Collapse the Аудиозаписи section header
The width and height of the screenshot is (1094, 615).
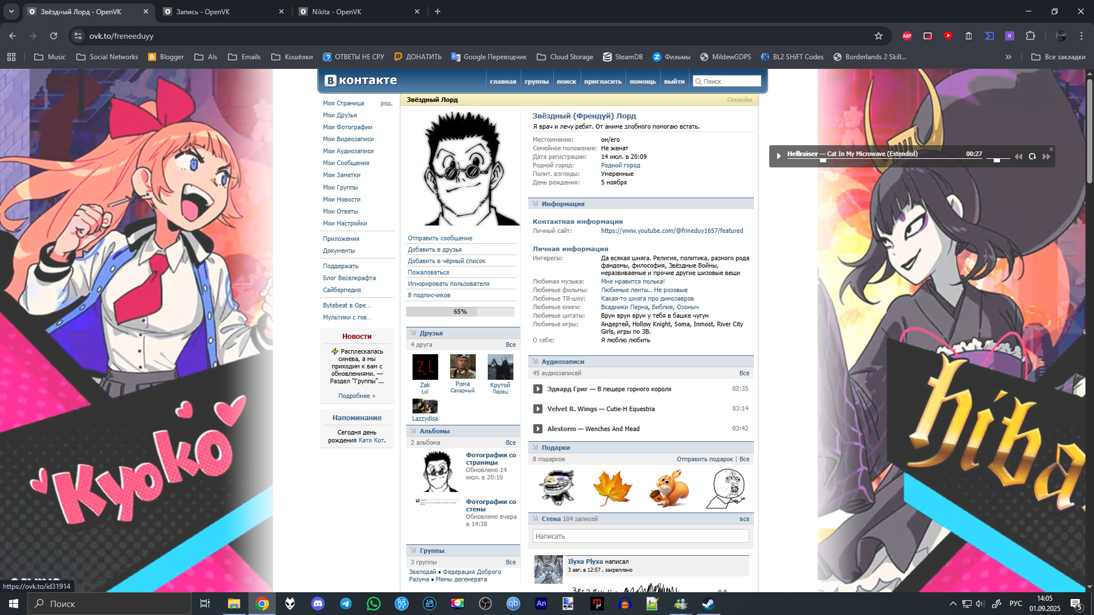tap(641, 362)
